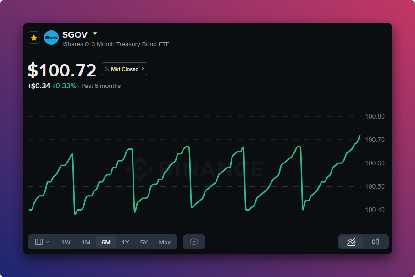Switch chart to 5Y range
This screenshot has height=277, width=415.
pos(144,242)
